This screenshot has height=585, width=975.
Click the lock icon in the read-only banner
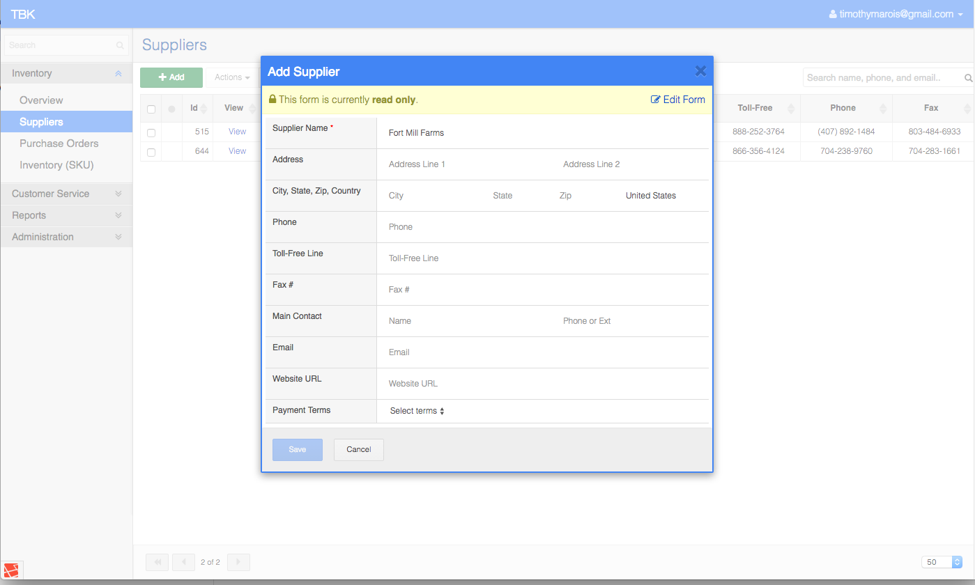point(272,99)
